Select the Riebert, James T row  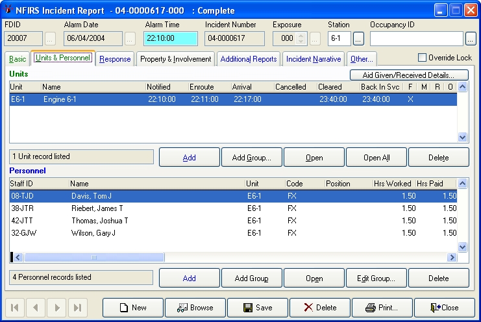(233, 208)
